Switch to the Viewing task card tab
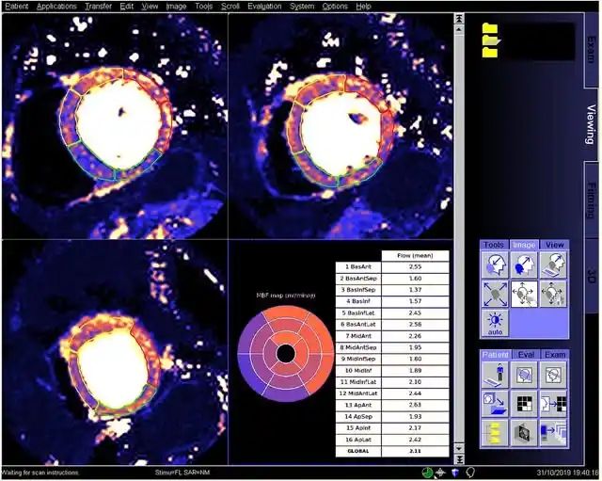The height and width of the screenshot is (481, 602). click(592, 123)
